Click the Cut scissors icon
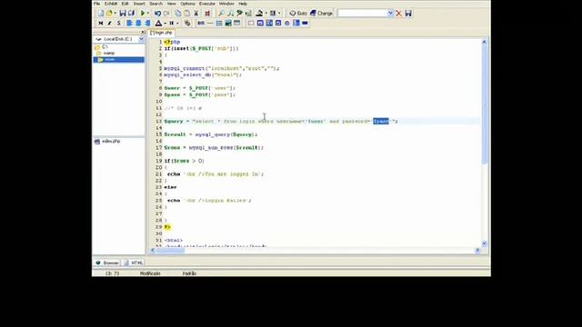 [196, 14]
